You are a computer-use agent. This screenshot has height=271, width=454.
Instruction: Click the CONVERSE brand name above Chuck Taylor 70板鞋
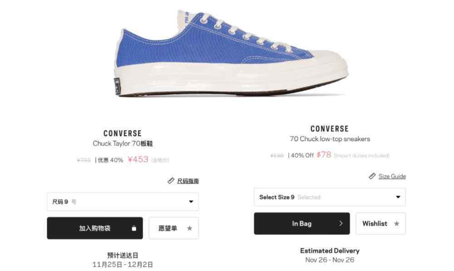123,133
